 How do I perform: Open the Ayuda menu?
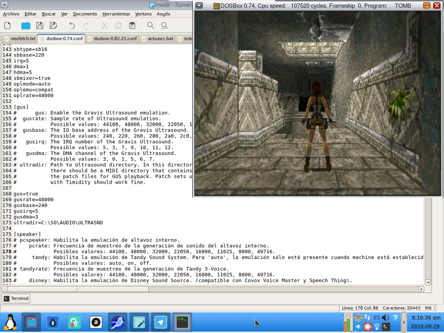(164, 14)
